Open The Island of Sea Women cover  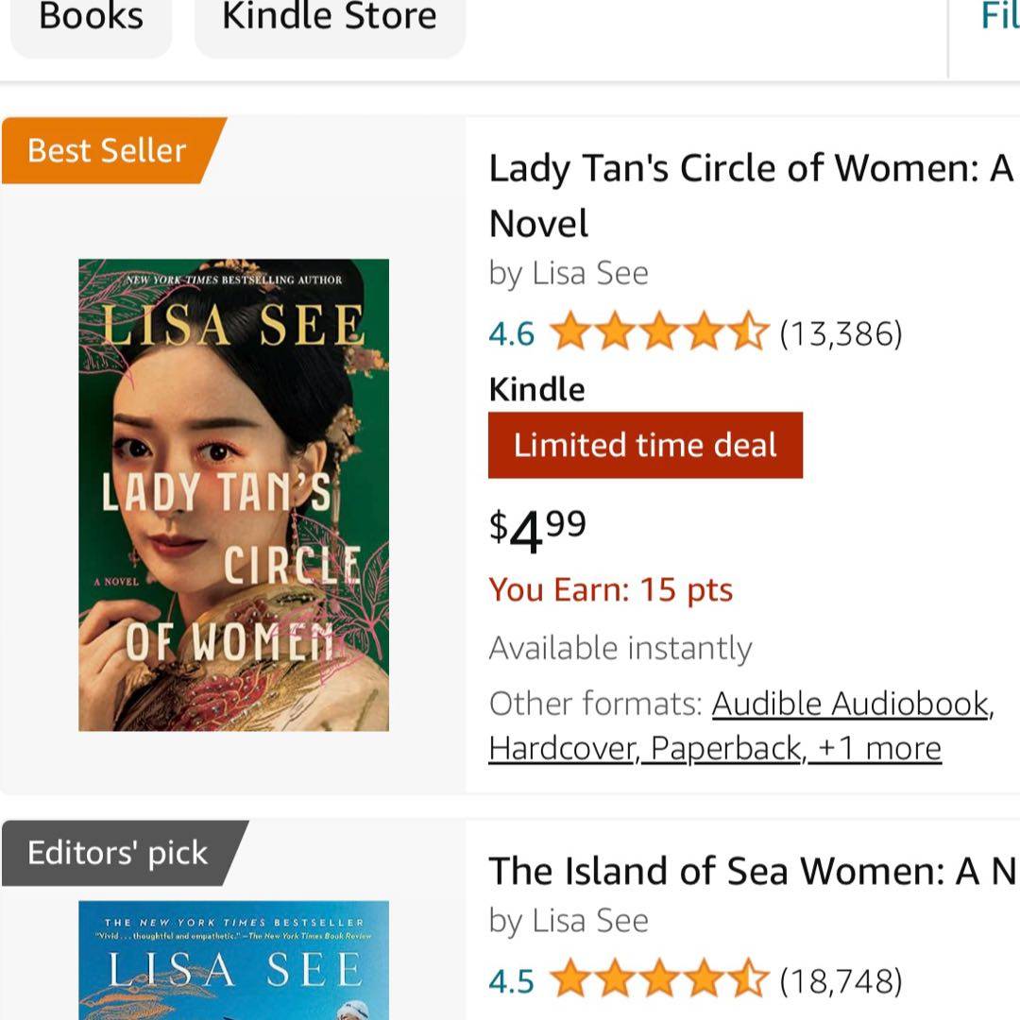233,961
